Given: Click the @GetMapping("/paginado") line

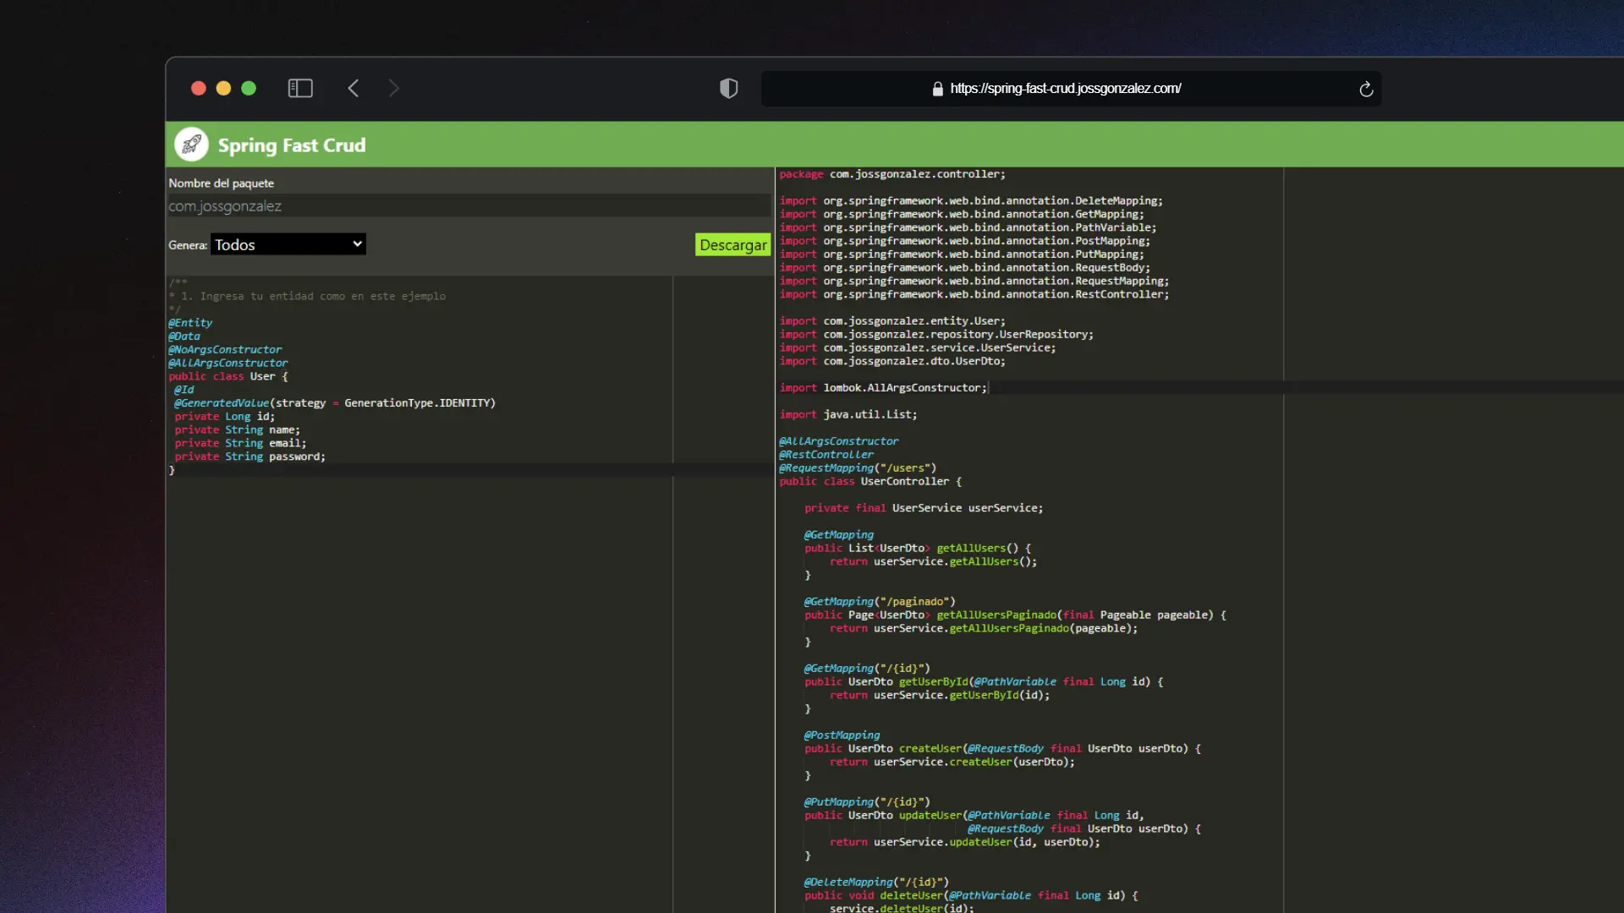Looking at the screenshot, I should pos(880,602).
